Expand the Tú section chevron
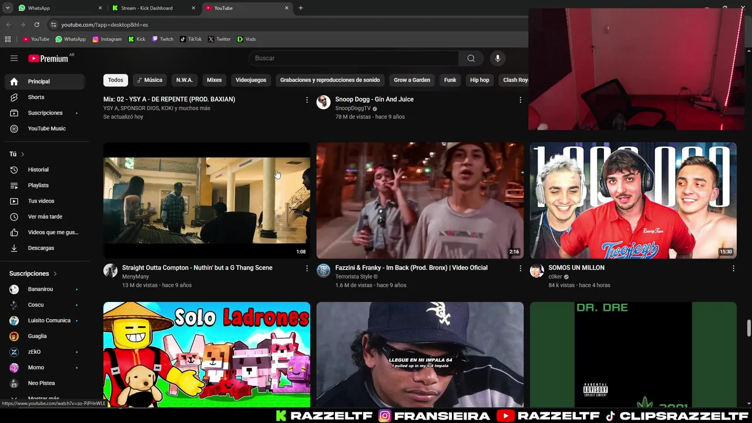752x423 pixels. [x=22, y=154]
